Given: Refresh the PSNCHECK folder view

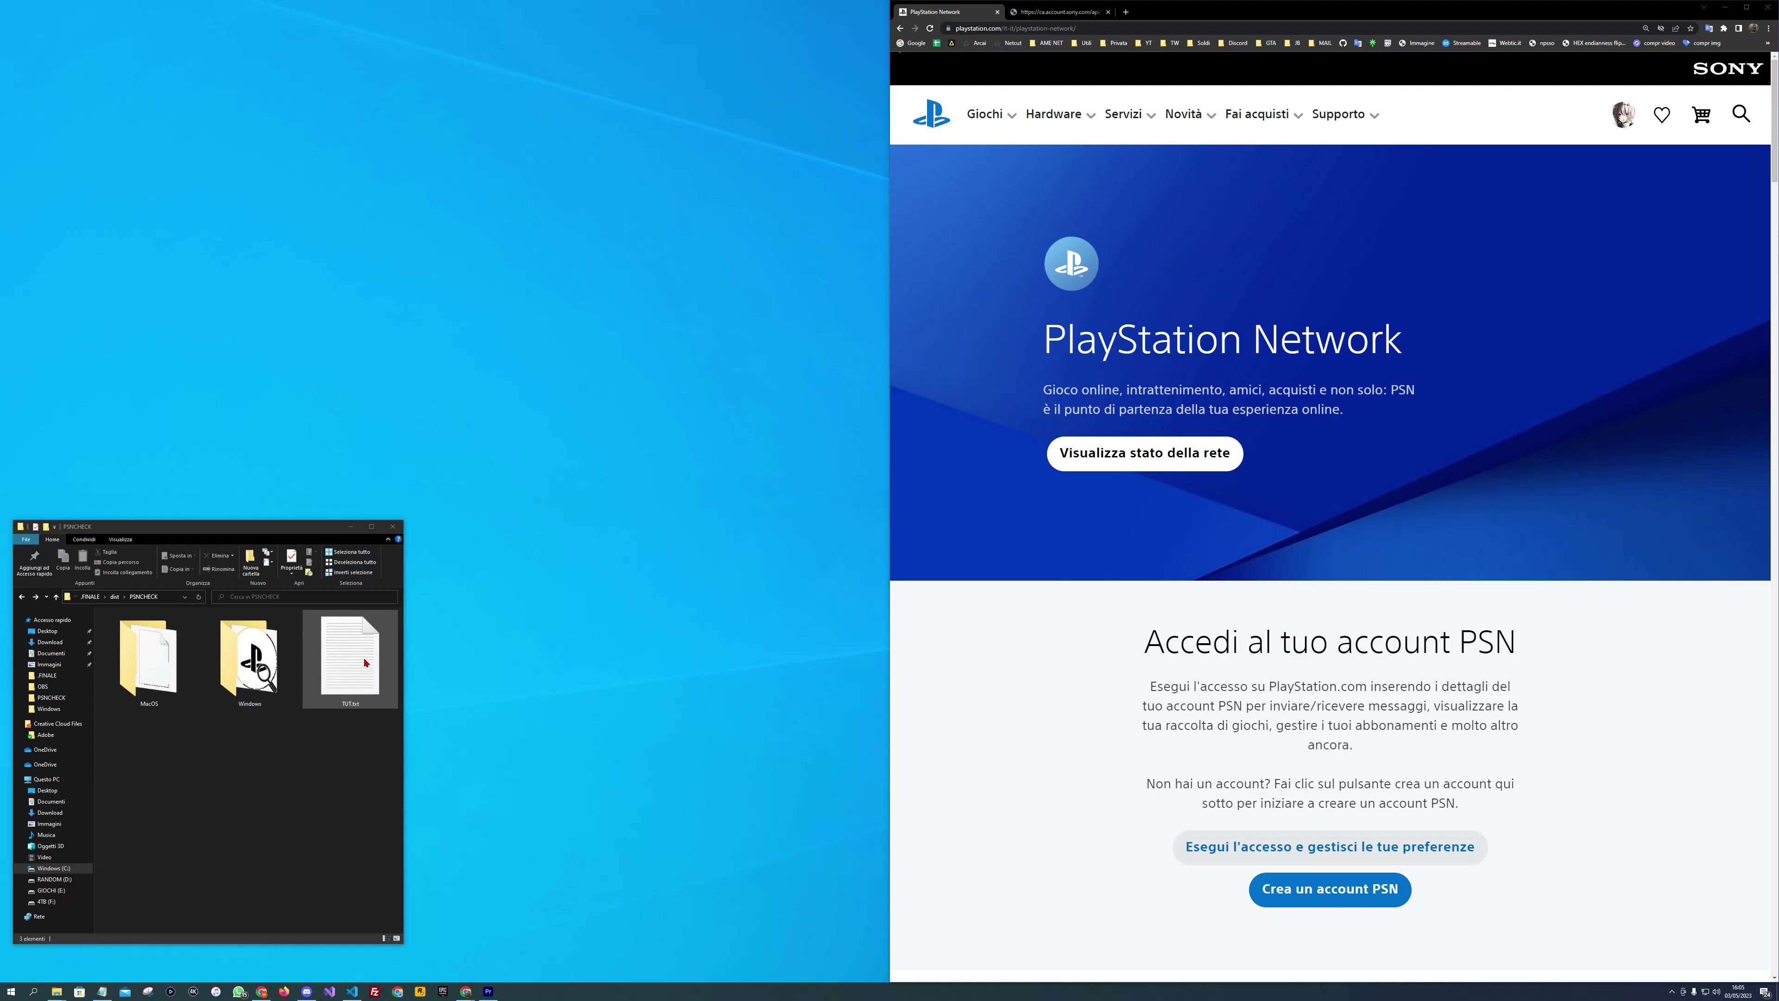Looking at the screenshot, I should point(198,597).
